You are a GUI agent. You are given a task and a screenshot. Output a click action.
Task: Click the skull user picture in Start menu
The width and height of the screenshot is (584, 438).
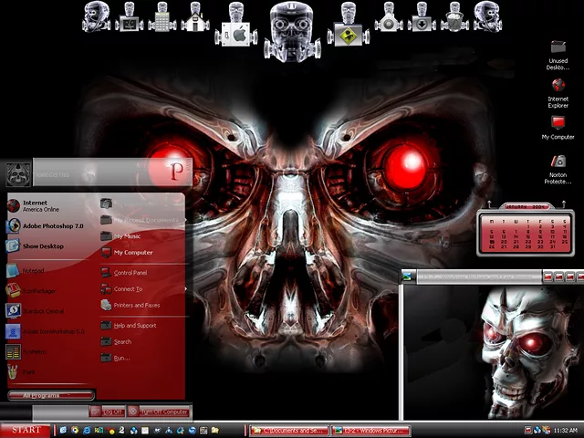click(x=18, y=174)
